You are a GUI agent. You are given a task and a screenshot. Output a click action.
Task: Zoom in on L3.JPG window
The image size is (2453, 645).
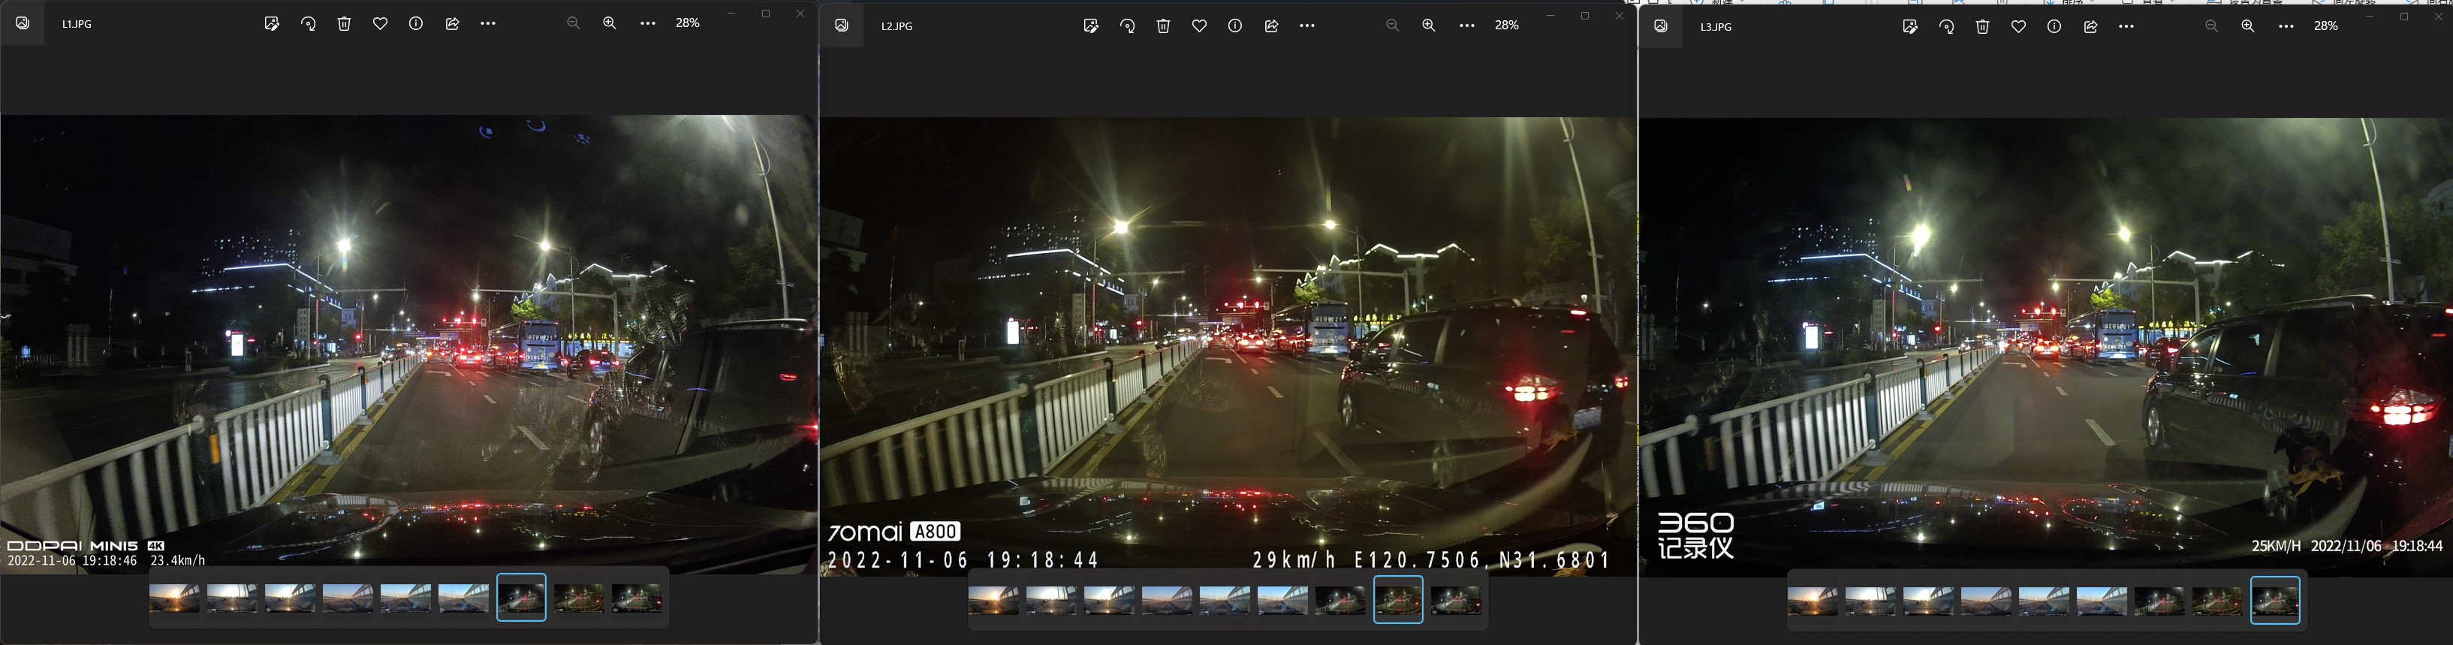[x=2247, y=27]
